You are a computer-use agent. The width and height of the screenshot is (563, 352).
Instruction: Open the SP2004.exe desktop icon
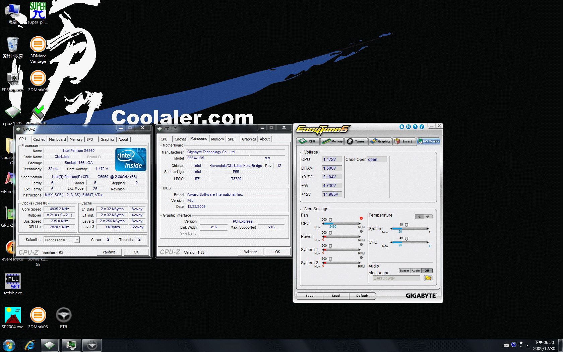pos(13,318)
